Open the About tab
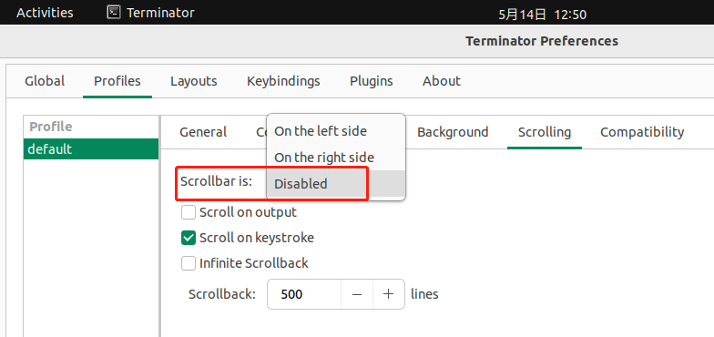 pyautogui.click(x=441, y=81)
